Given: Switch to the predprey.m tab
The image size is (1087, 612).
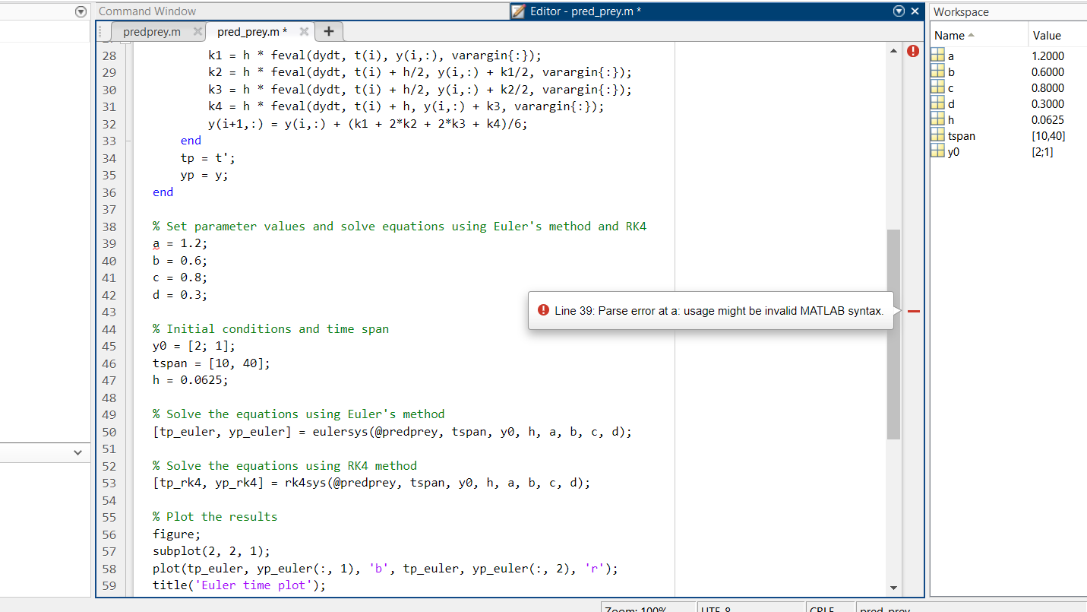Looking at the screenshot, I should point(152,32).
